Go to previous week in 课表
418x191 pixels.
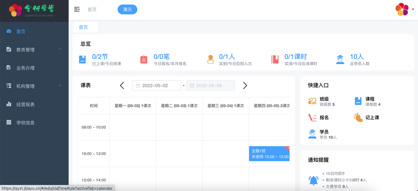coord(122,85)
